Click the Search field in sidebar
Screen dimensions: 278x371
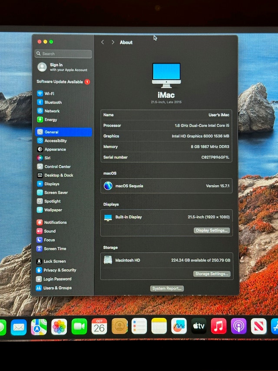coord(63,53)
